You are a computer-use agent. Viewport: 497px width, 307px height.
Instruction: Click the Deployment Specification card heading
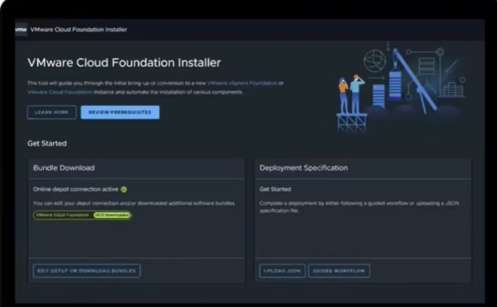(303, 168)
